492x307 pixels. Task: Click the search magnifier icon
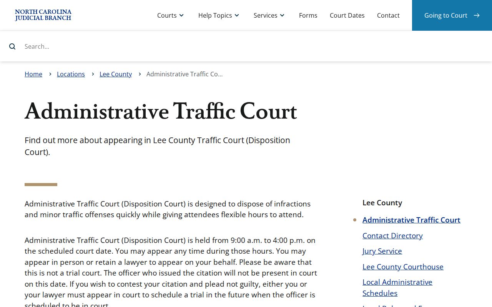[x=12, y=46]
